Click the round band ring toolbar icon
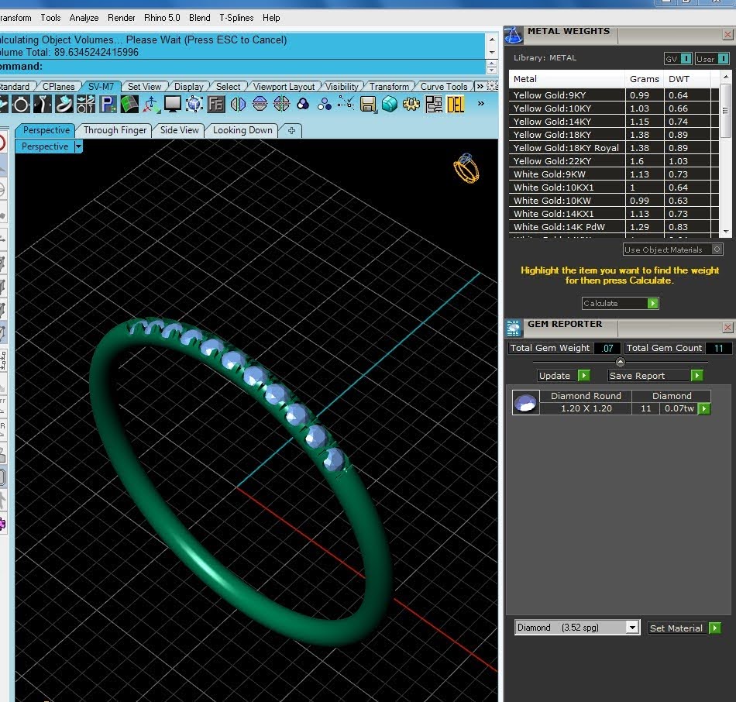The height and width of the screenshot is (702, 736). [x=21, y=105]
